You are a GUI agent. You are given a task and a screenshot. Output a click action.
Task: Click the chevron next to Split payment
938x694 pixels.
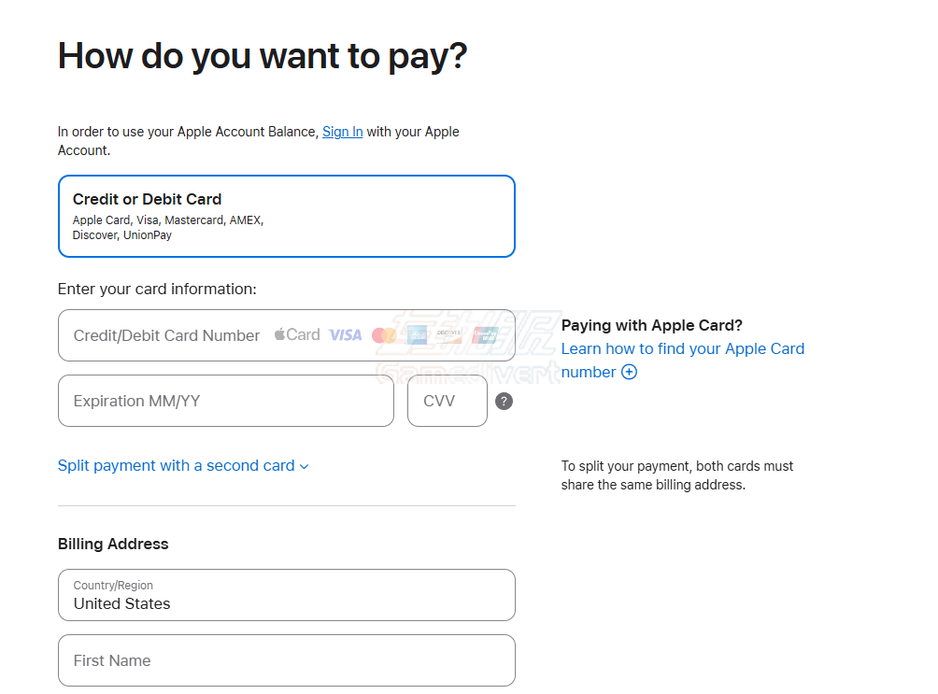coord(303,465)
